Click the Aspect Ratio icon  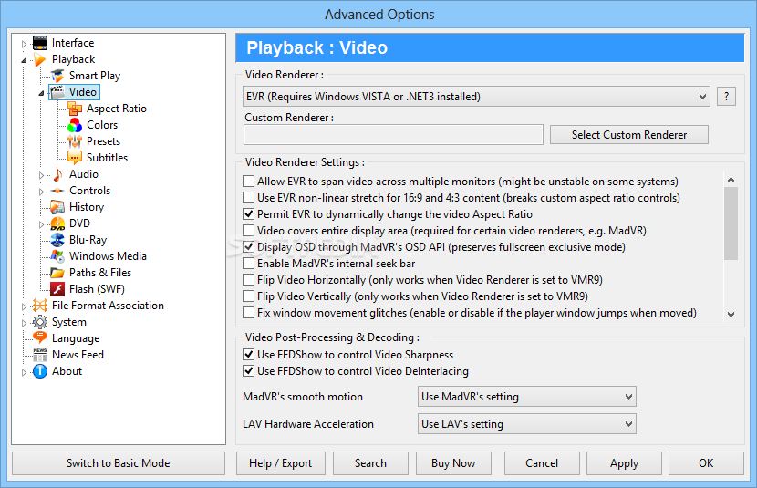click(75, 109)
